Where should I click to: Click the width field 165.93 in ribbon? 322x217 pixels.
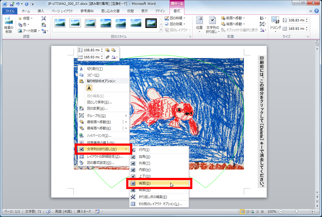point(296,28)
